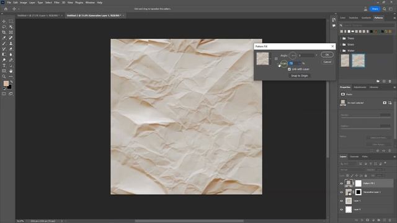Select the Hand tool
Viewport: 397px width, 223px height.
point(11,71)
